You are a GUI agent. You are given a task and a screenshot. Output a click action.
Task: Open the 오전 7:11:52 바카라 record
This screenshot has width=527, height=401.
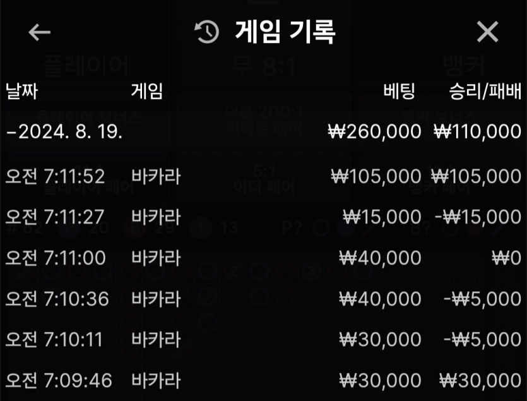(x=264, y=176)
